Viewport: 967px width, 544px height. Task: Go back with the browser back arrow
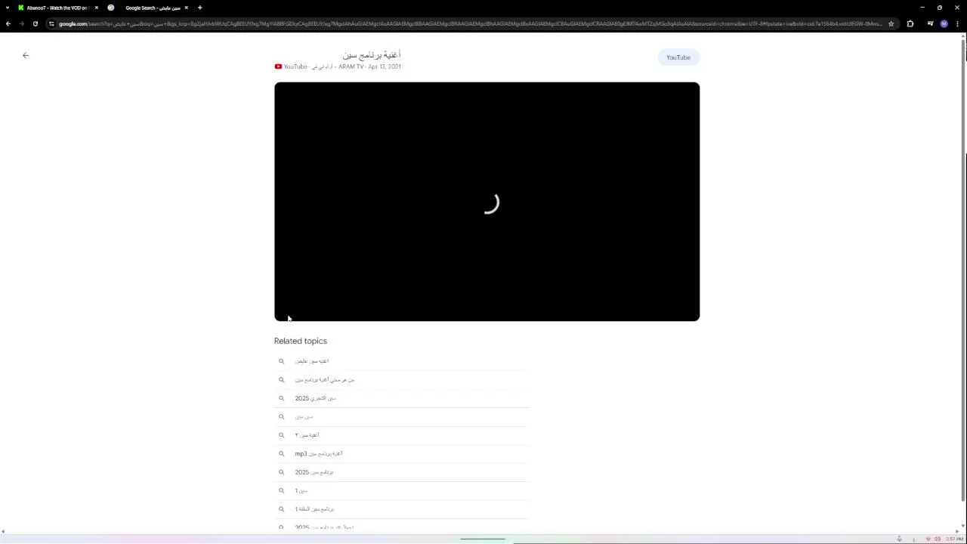[8, 23]
